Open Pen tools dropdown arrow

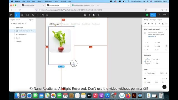point(35,15)
